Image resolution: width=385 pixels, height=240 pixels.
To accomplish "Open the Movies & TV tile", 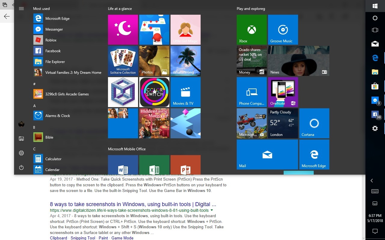I will click(x=186, y=92).
